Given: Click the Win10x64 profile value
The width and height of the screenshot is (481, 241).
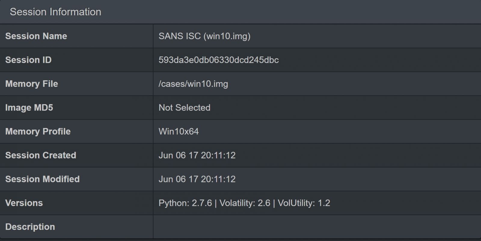Looking at the screenshot, I should [179, 131].
